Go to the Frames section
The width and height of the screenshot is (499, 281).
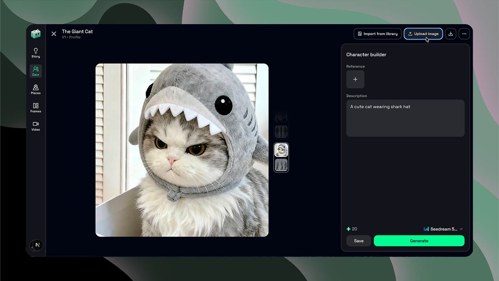(x=36, y=107)
